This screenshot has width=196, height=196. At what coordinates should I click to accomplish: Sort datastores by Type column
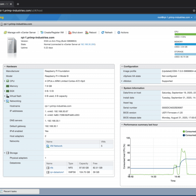(x=72, y=164)
